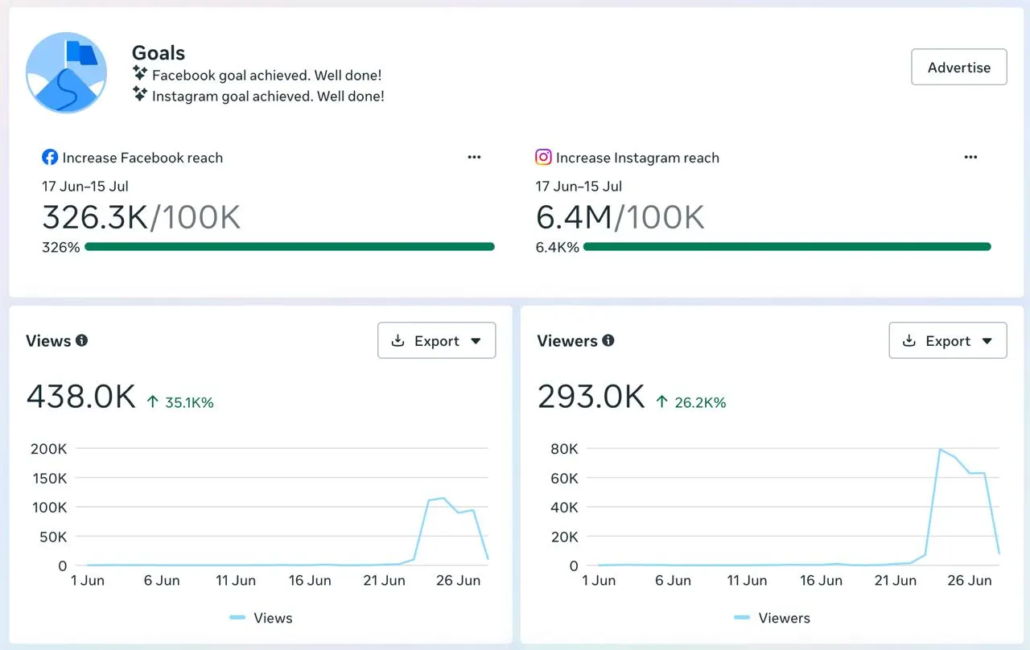Click the sparkle icon beside Facebook goal achieved

(140, 74)
